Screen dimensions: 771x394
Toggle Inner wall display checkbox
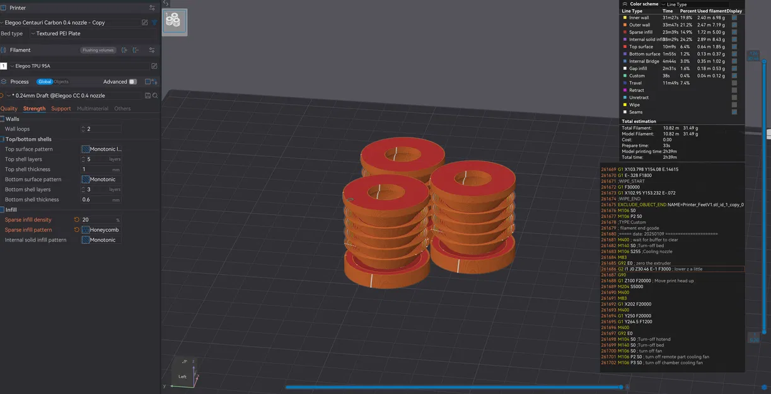tap(734, 18)
